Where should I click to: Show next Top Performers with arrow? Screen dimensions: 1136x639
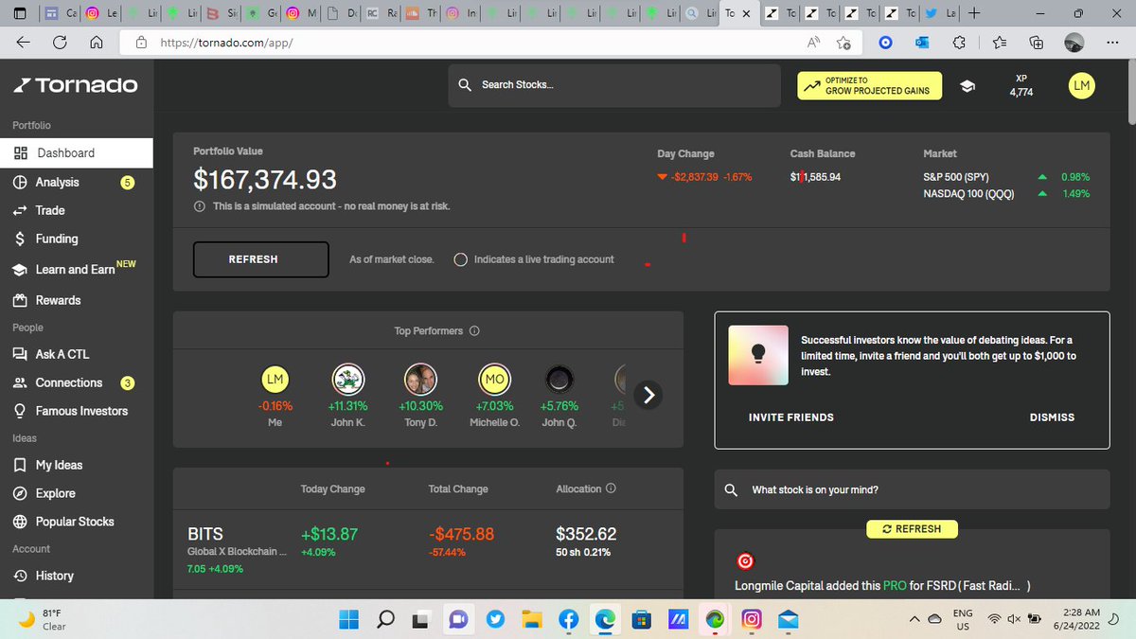click(648, 396)
